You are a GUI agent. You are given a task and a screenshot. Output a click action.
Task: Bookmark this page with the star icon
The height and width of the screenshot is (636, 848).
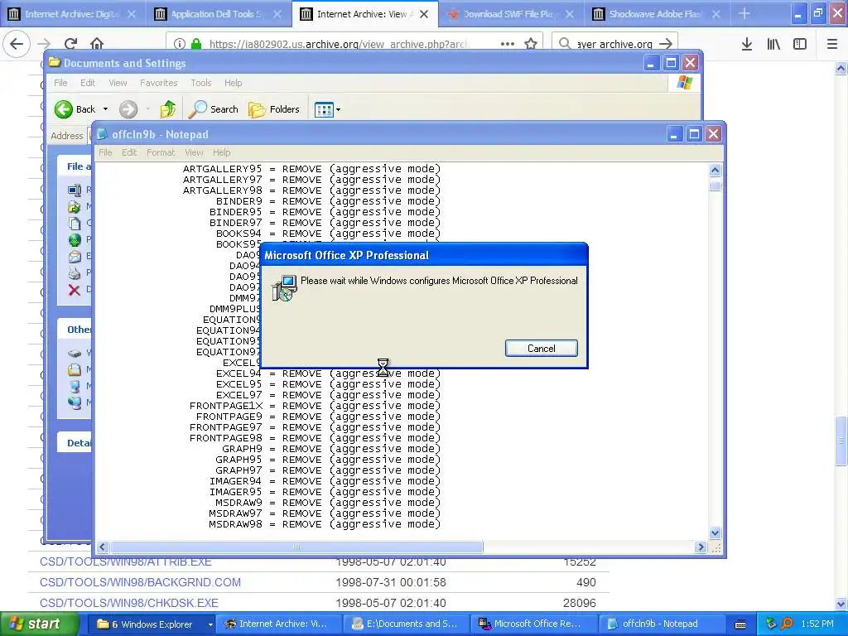(x=531, y=44)
